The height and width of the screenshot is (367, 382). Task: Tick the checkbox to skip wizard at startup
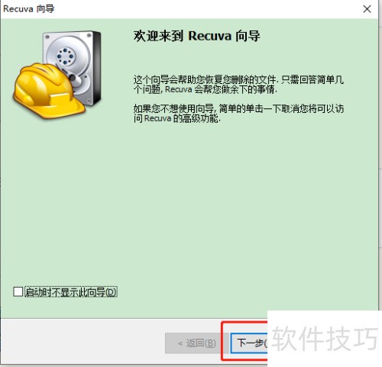18,291
